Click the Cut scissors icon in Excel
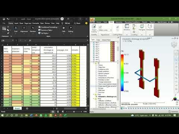This screenshot has width=179, height=134. point(8,27)
